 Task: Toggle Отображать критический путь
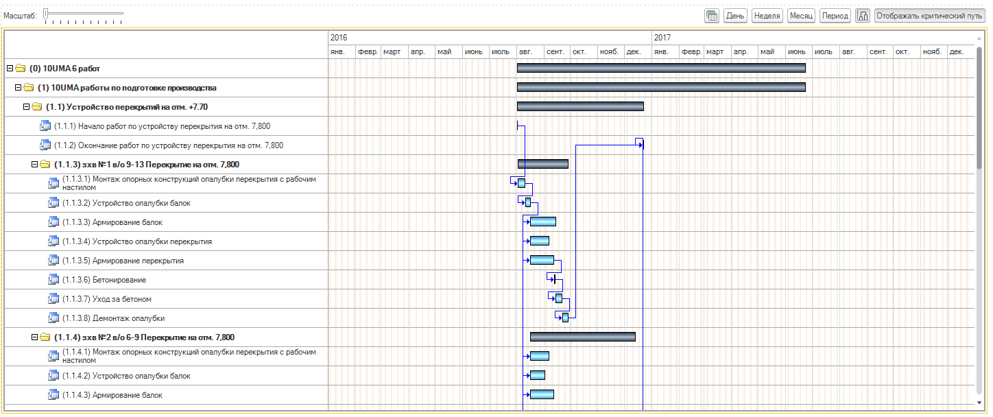pyautogui.click(x=929, y=16)
